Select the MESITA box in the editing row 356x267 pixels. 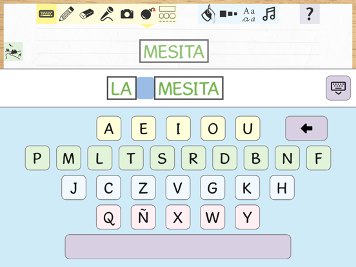pyautogui.click(x=189, y=88)
